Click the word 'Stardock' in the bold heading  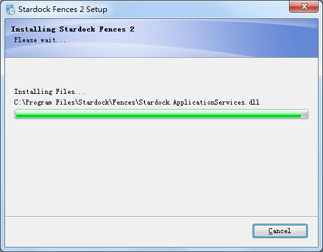coord(77,29)
